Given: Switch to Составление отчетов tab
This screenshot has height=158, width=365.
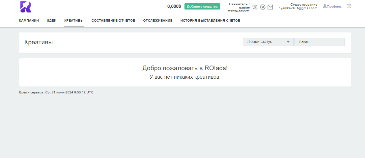Looking at the screenshot, I should (x=113, y=21).
